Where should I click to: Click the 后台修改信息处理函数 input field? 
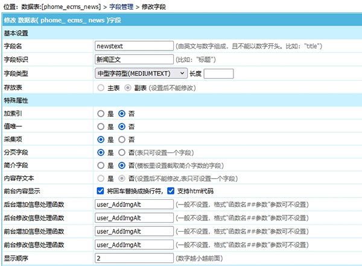pyautogui.click(x=134, y=218)
